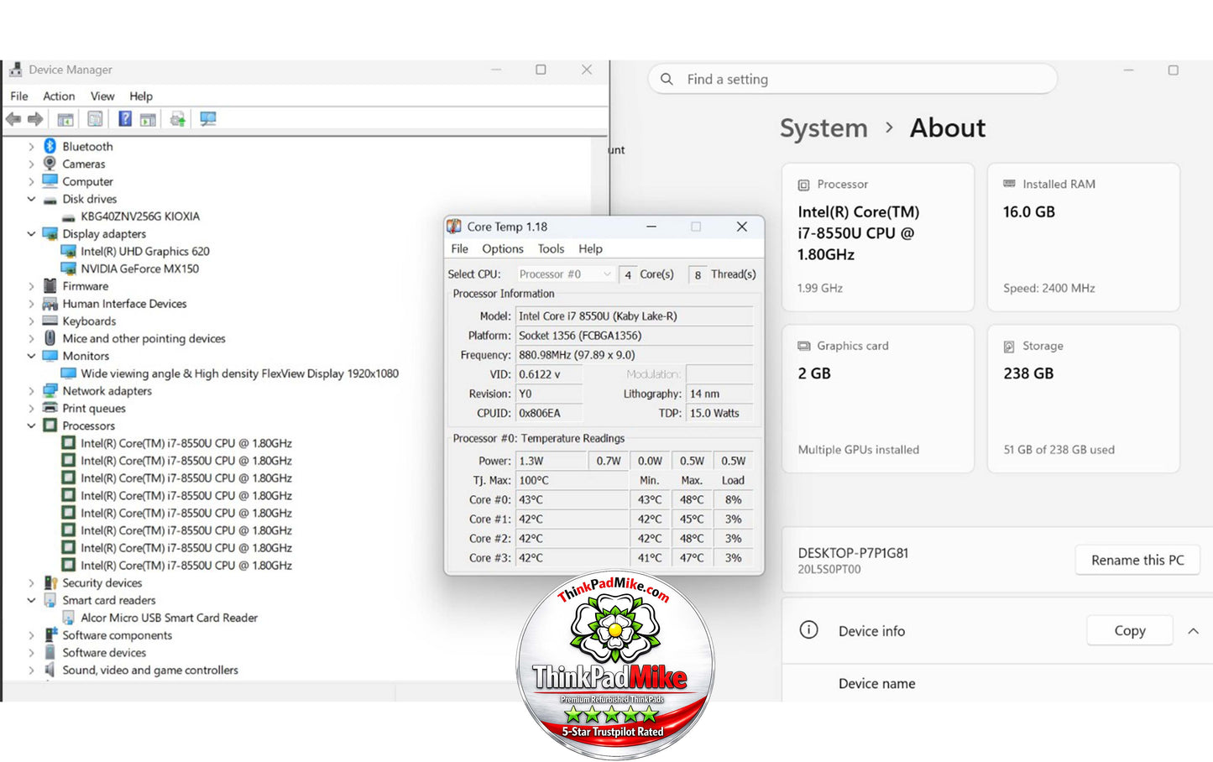Viewport: 1213px width, 762px height.
Task: Open the Select CPU dropdown in Core Temp
Action: 565,274
